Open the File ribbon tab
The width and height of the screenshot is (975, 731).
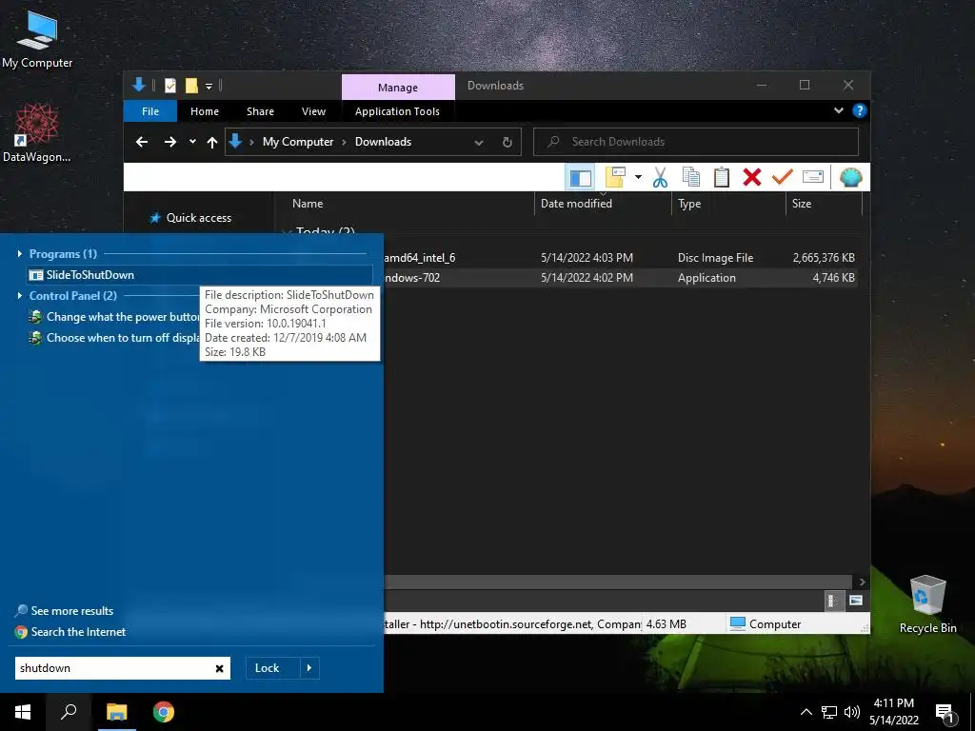click(150, 111)
